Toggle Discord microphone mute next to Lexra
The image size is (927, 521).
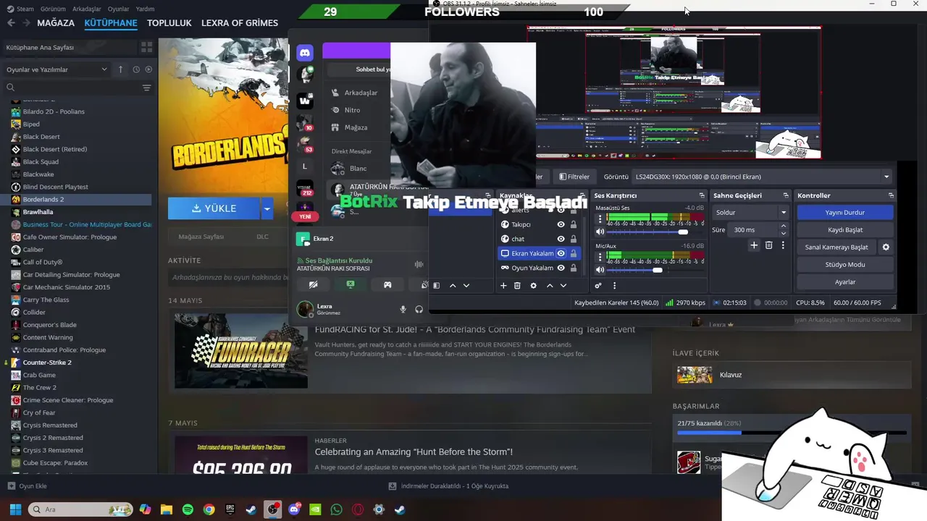(x=403, y=309)
